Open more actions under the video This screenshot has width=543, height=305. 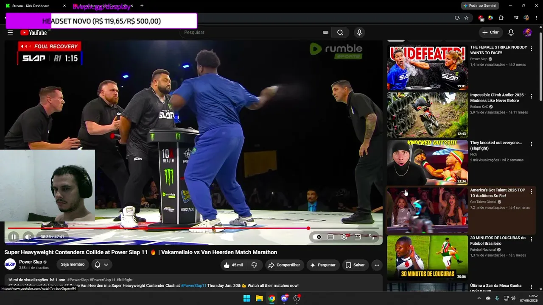[x=377, y=265]
